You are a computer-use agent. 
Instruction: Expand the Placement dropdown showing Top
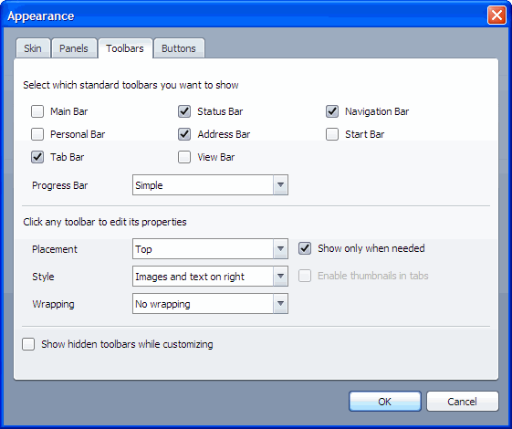[x=210, y=249]
